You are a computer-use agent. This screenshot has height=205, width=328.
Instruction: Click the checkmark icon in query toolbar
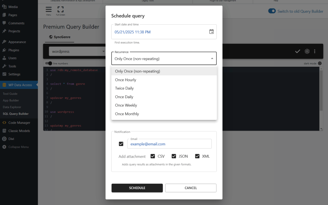[x=297, y=51]
